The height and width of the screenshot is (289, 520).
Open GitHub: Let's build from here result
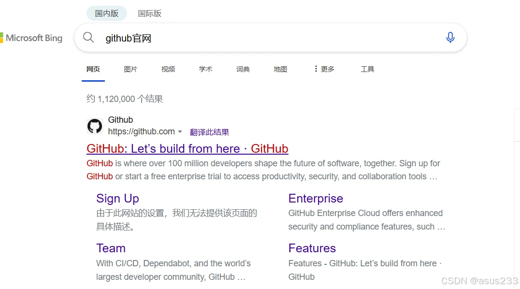pyautogui.click(x=188, y=149)
